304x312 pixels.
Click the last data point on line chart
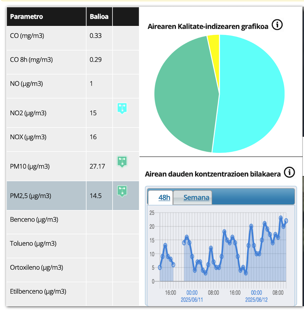point(286,221)
